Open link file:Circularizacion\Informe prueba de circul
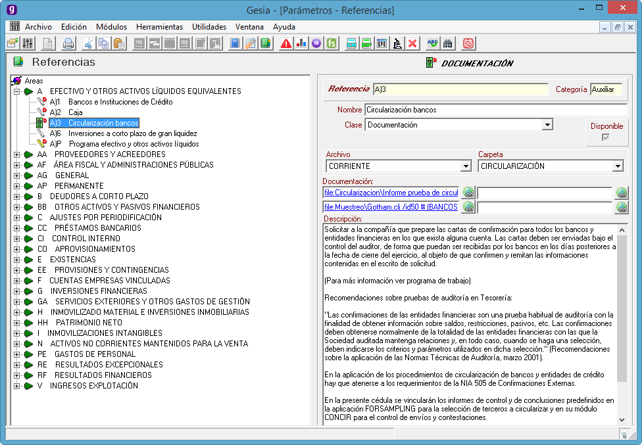The height and width of the screenshot is (445, 642). pos(391,193)
